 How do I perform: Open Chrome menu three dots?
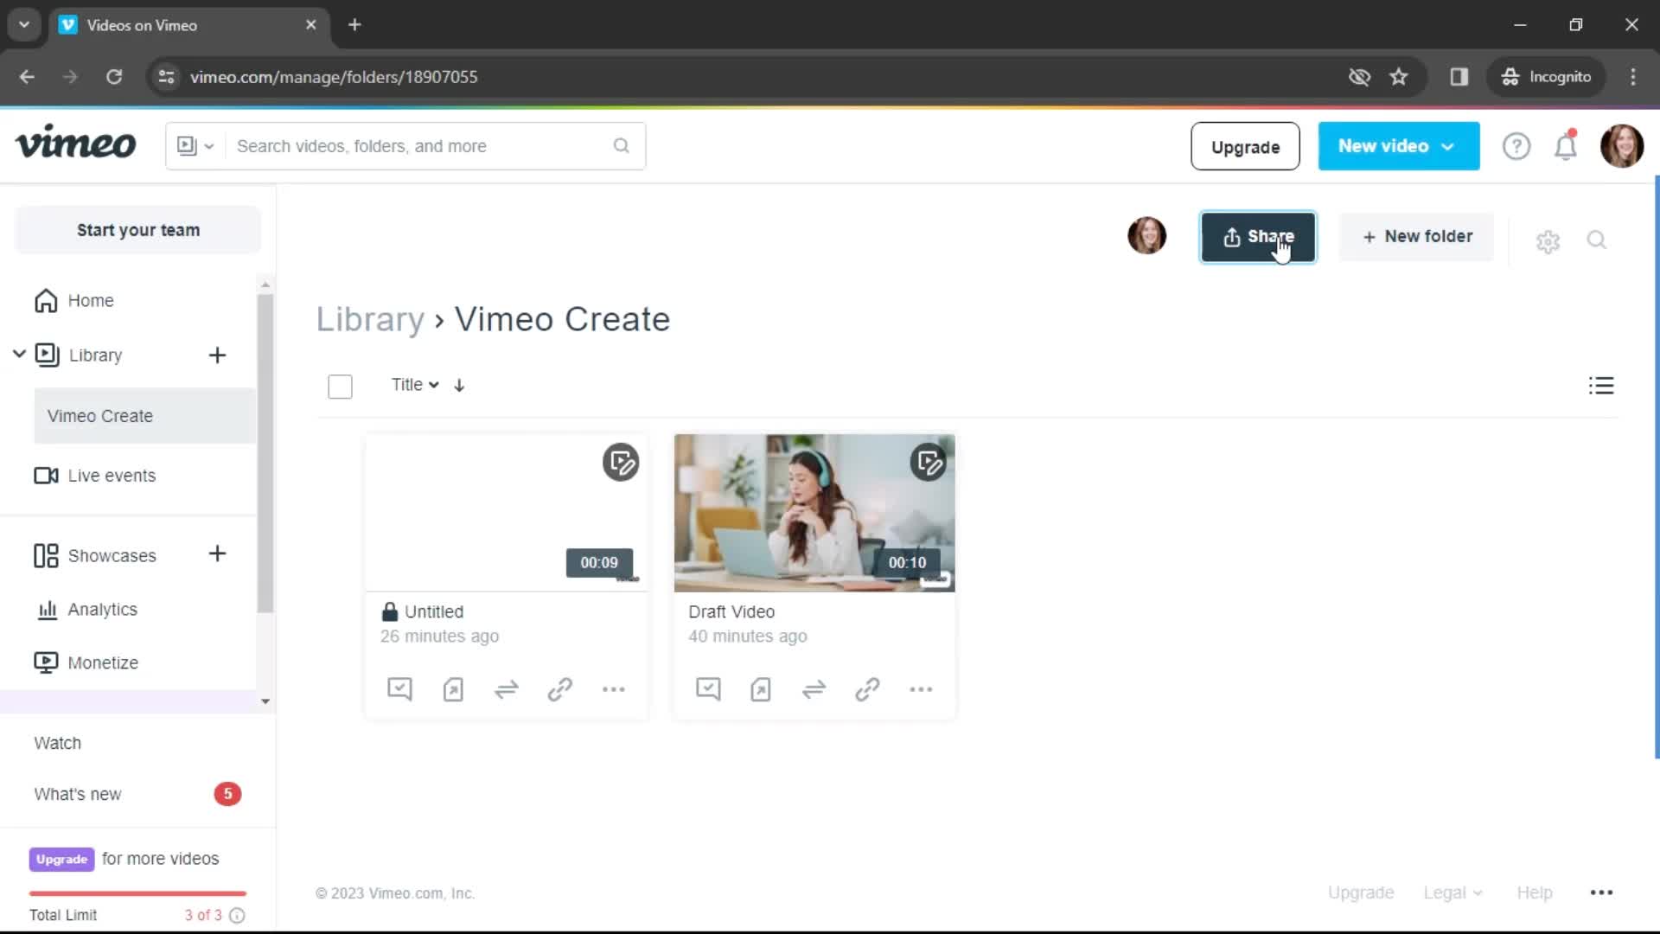click(x=1633, y=77)
